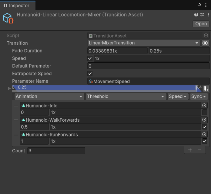Toggle the preview eye next to Transition
The image size is (211, 194).
click(205, 43)
